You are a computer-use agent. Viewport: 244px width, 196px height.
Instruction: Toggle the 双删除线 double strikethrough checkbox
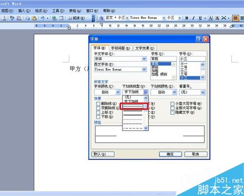pos(98,108)
